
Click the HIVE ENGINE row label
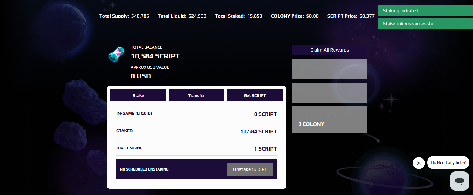[x=130, y=148]
